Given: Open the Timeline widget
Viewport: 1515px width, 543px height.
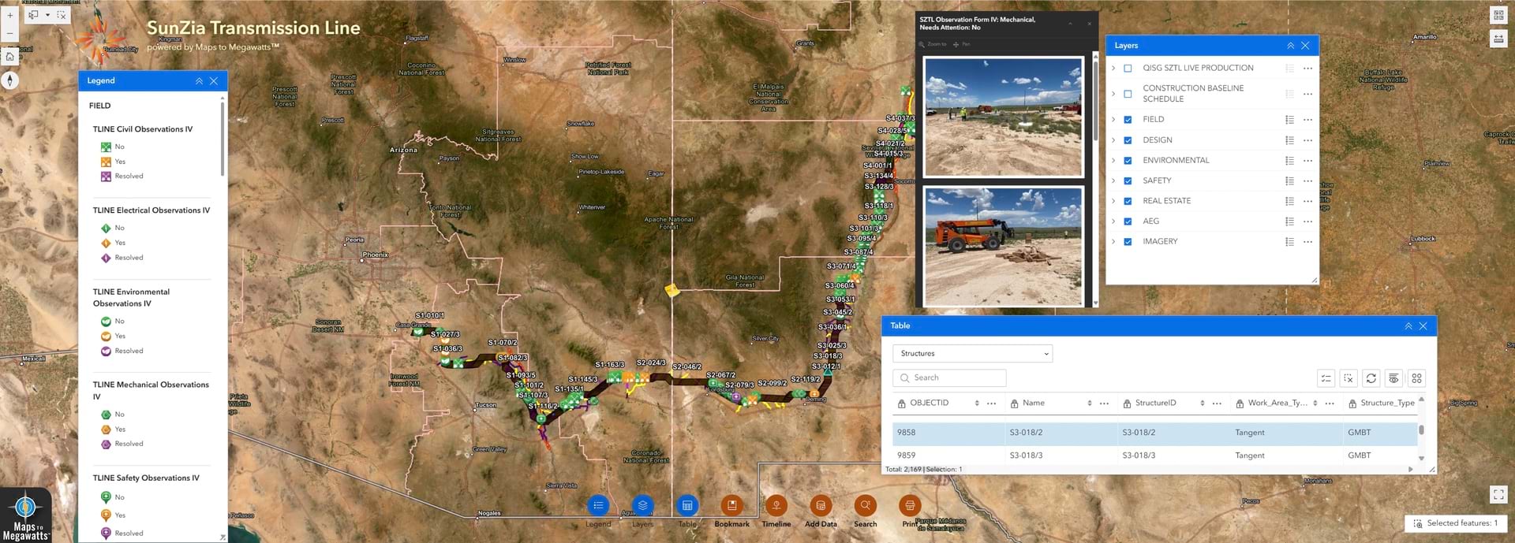Looking at the screenshot, I should click(x=776, y=505).
